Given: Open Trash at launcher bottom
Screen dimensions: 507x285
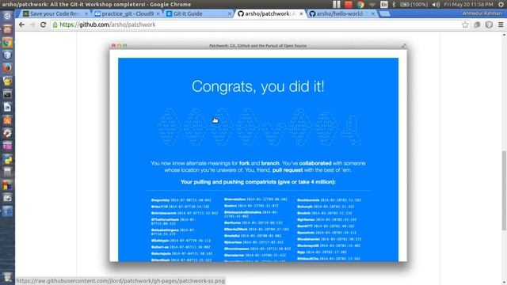Looking at the screenshot, I should coord(7,276).
